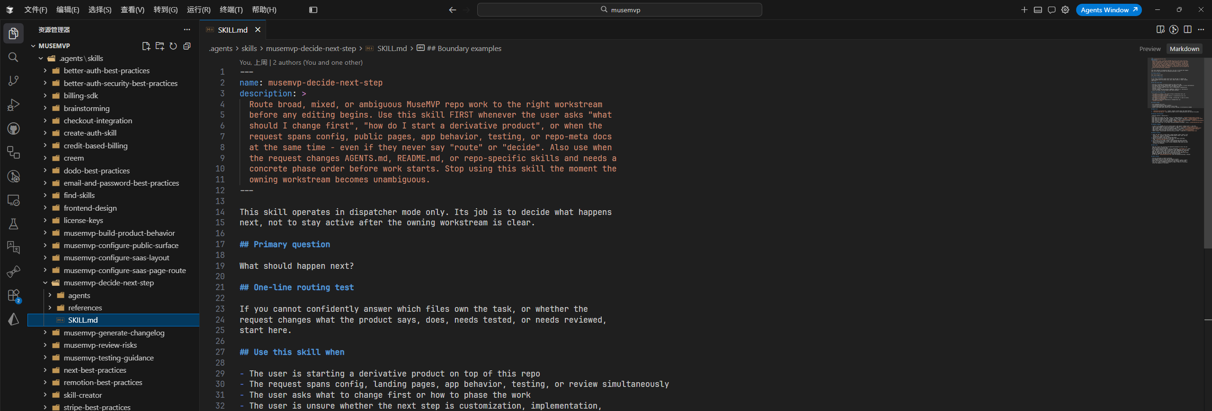The height and width of the screenshot is (411, 1212).
Task: Open the 选择(S) menu
Action: [x=100, y=10]
